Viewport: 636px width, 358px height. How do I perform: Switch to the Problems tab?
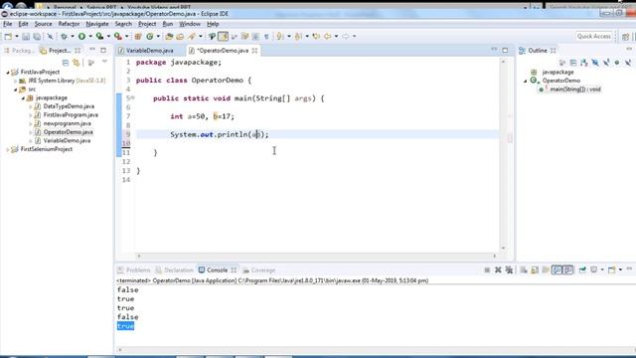(134, 270)
